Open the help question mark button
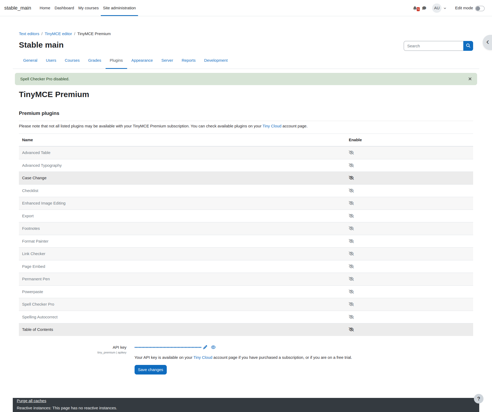This screenshot has width=492, height=412. (479, 399)
